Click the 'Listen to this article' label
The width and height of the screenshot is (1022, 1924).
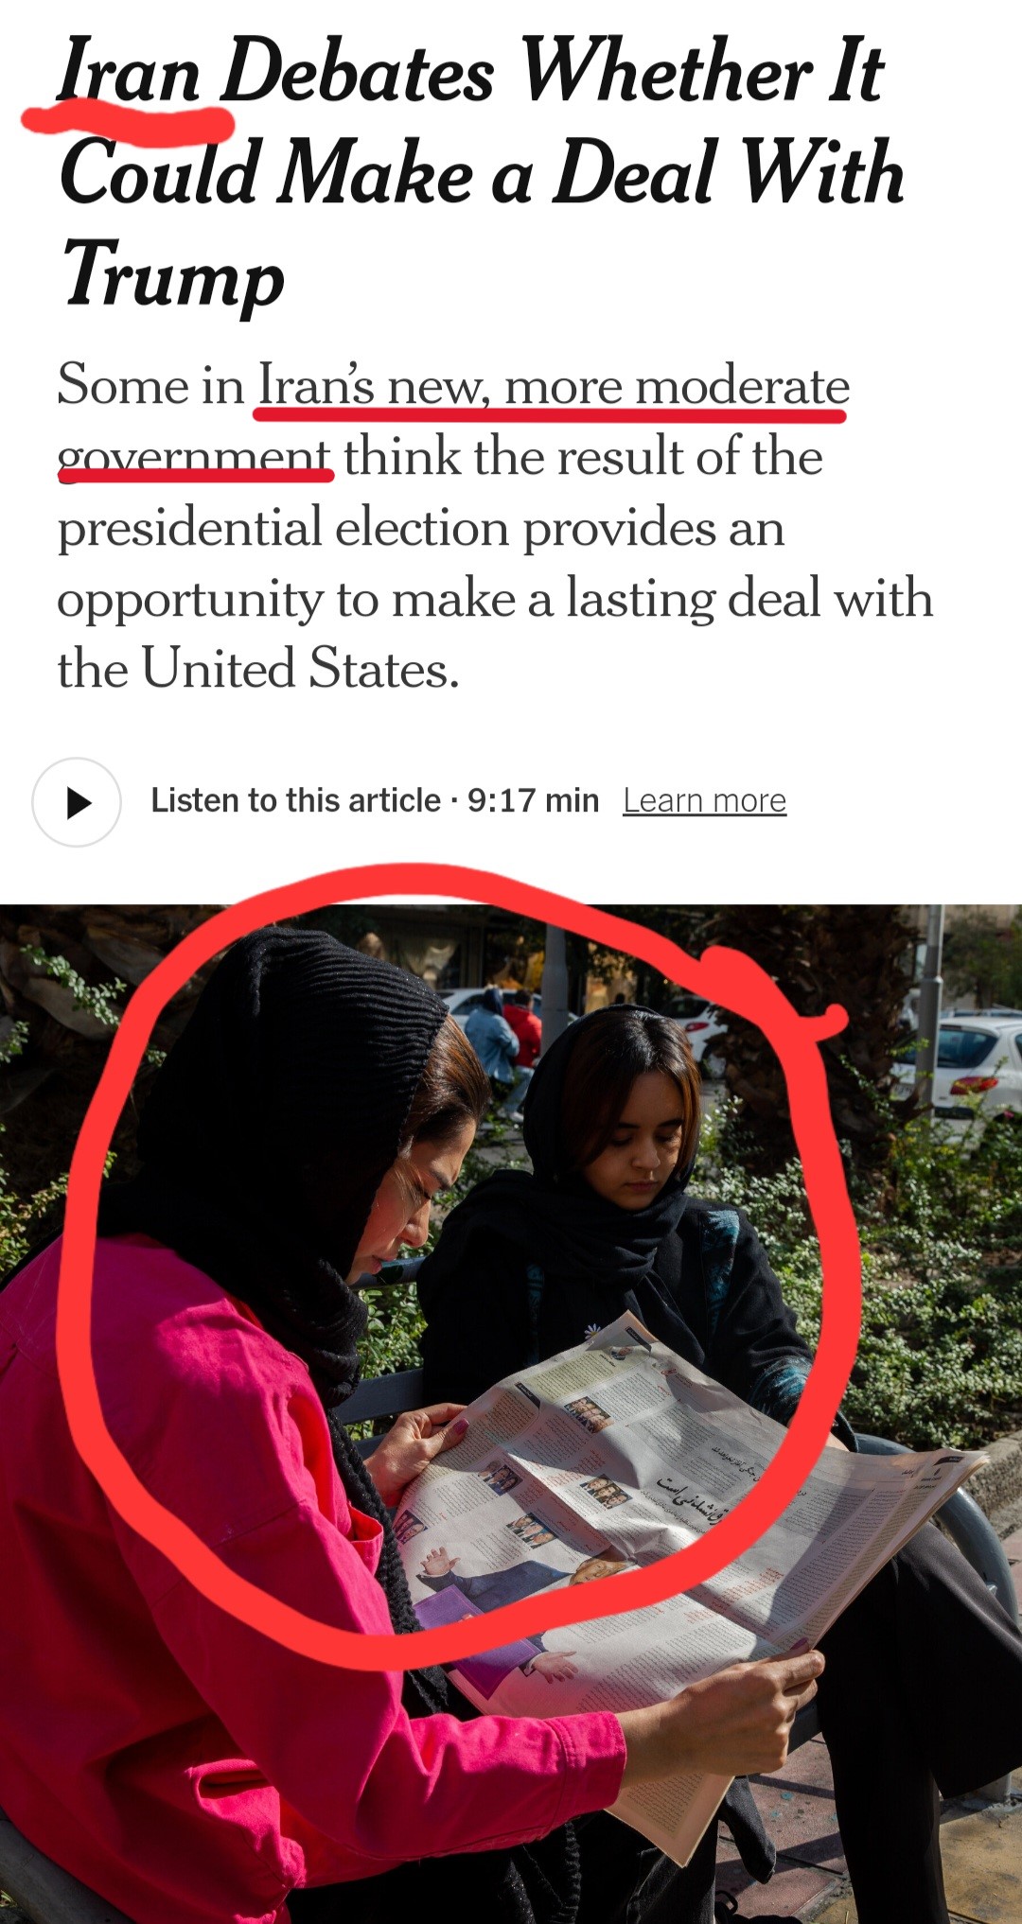pos(295,801)
